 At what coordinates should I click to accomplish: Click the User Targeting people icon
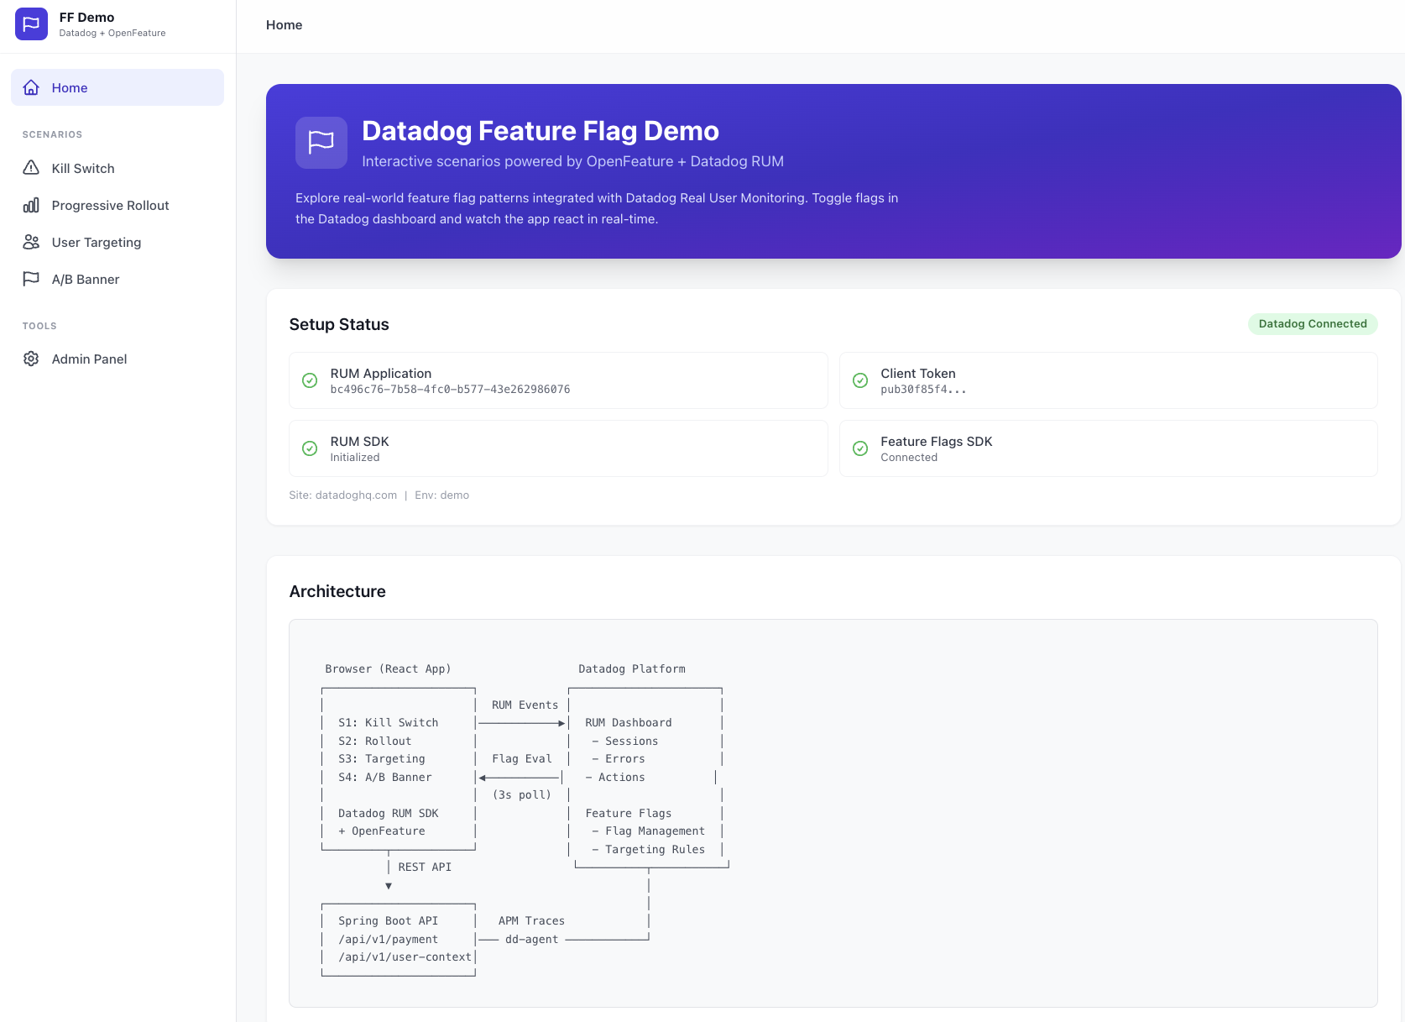[x=31, y=242]
